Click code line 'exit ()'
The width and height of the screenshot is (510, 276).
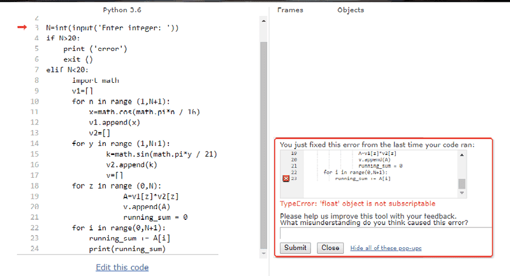click(78, 59)
